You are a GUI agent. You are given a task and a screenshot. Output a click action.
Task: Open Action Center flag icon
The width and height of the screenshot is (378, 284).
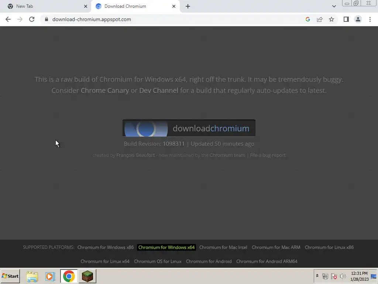click(x=334, y=276)
